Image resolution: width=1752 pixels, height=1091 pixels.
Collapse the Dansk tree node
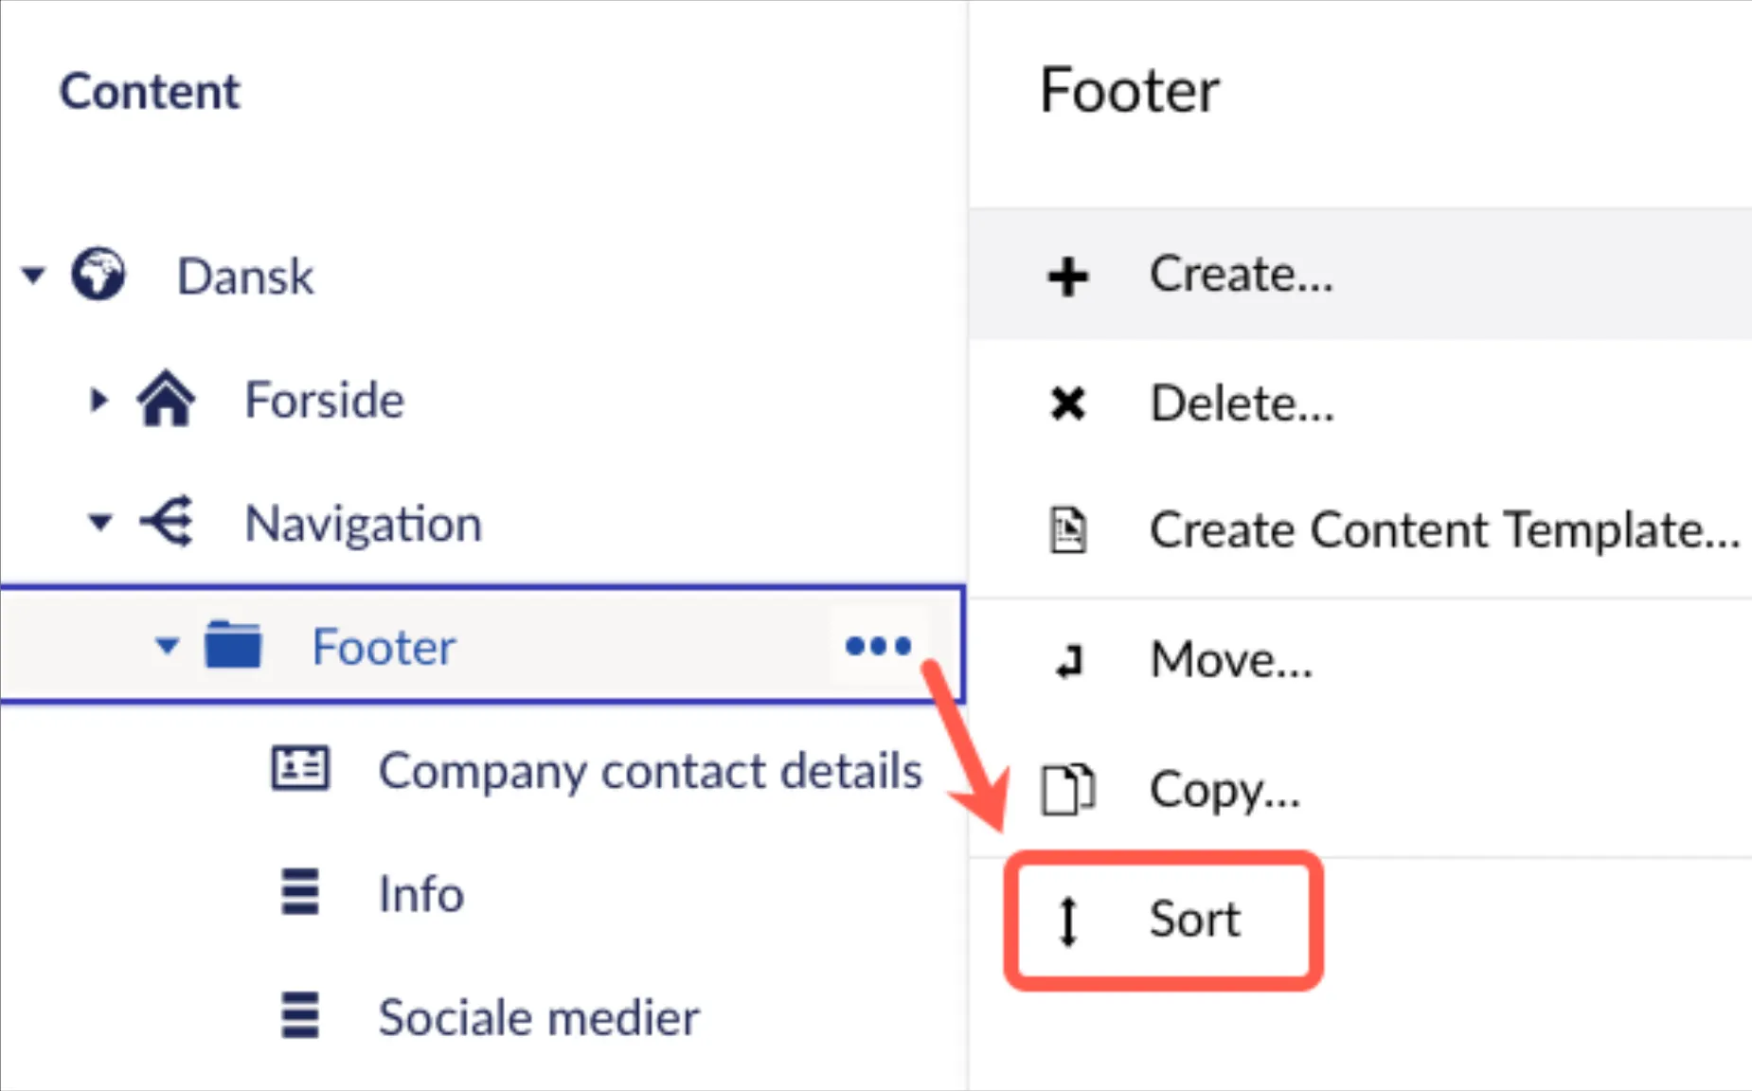[34, 275]
